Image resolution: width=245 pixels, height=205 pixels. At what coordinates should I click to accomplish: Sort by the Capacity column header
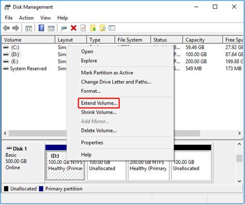[203, 40]
